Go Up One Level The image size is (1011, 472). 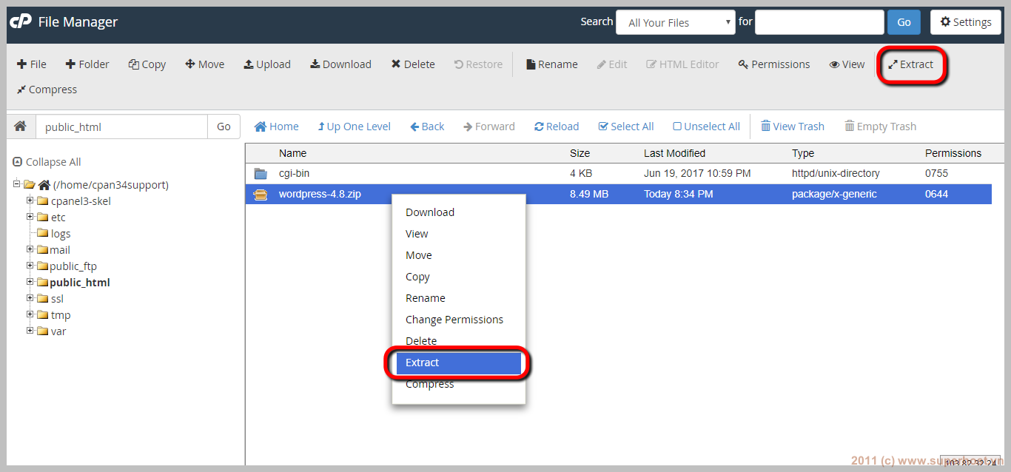click(x=354, y=127)
